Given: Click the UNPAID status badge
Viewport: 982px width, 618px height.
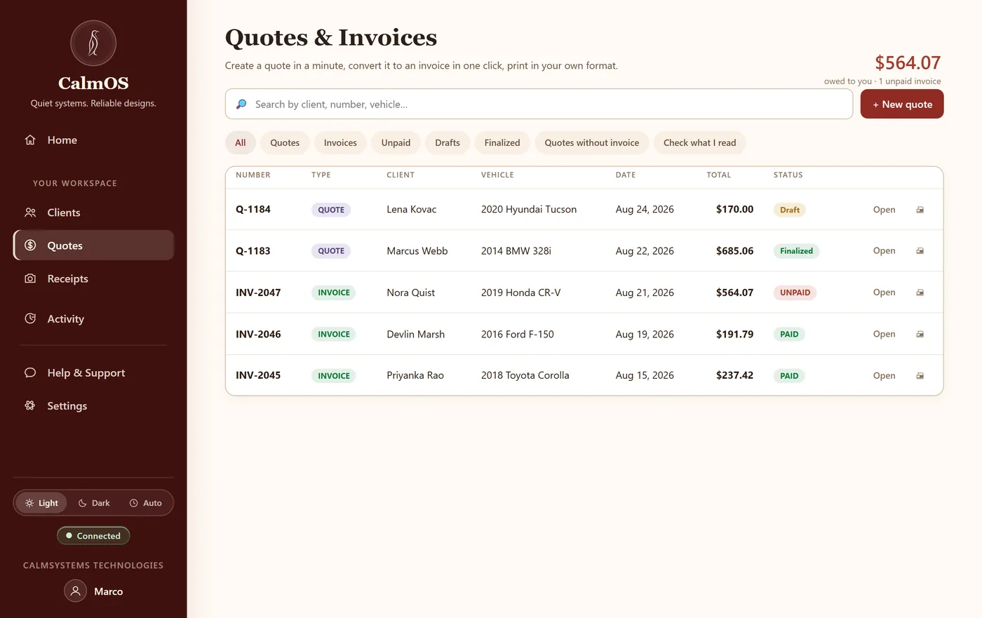Looking at the screenshot, I should pyautogui.click(x=795, y=293).
